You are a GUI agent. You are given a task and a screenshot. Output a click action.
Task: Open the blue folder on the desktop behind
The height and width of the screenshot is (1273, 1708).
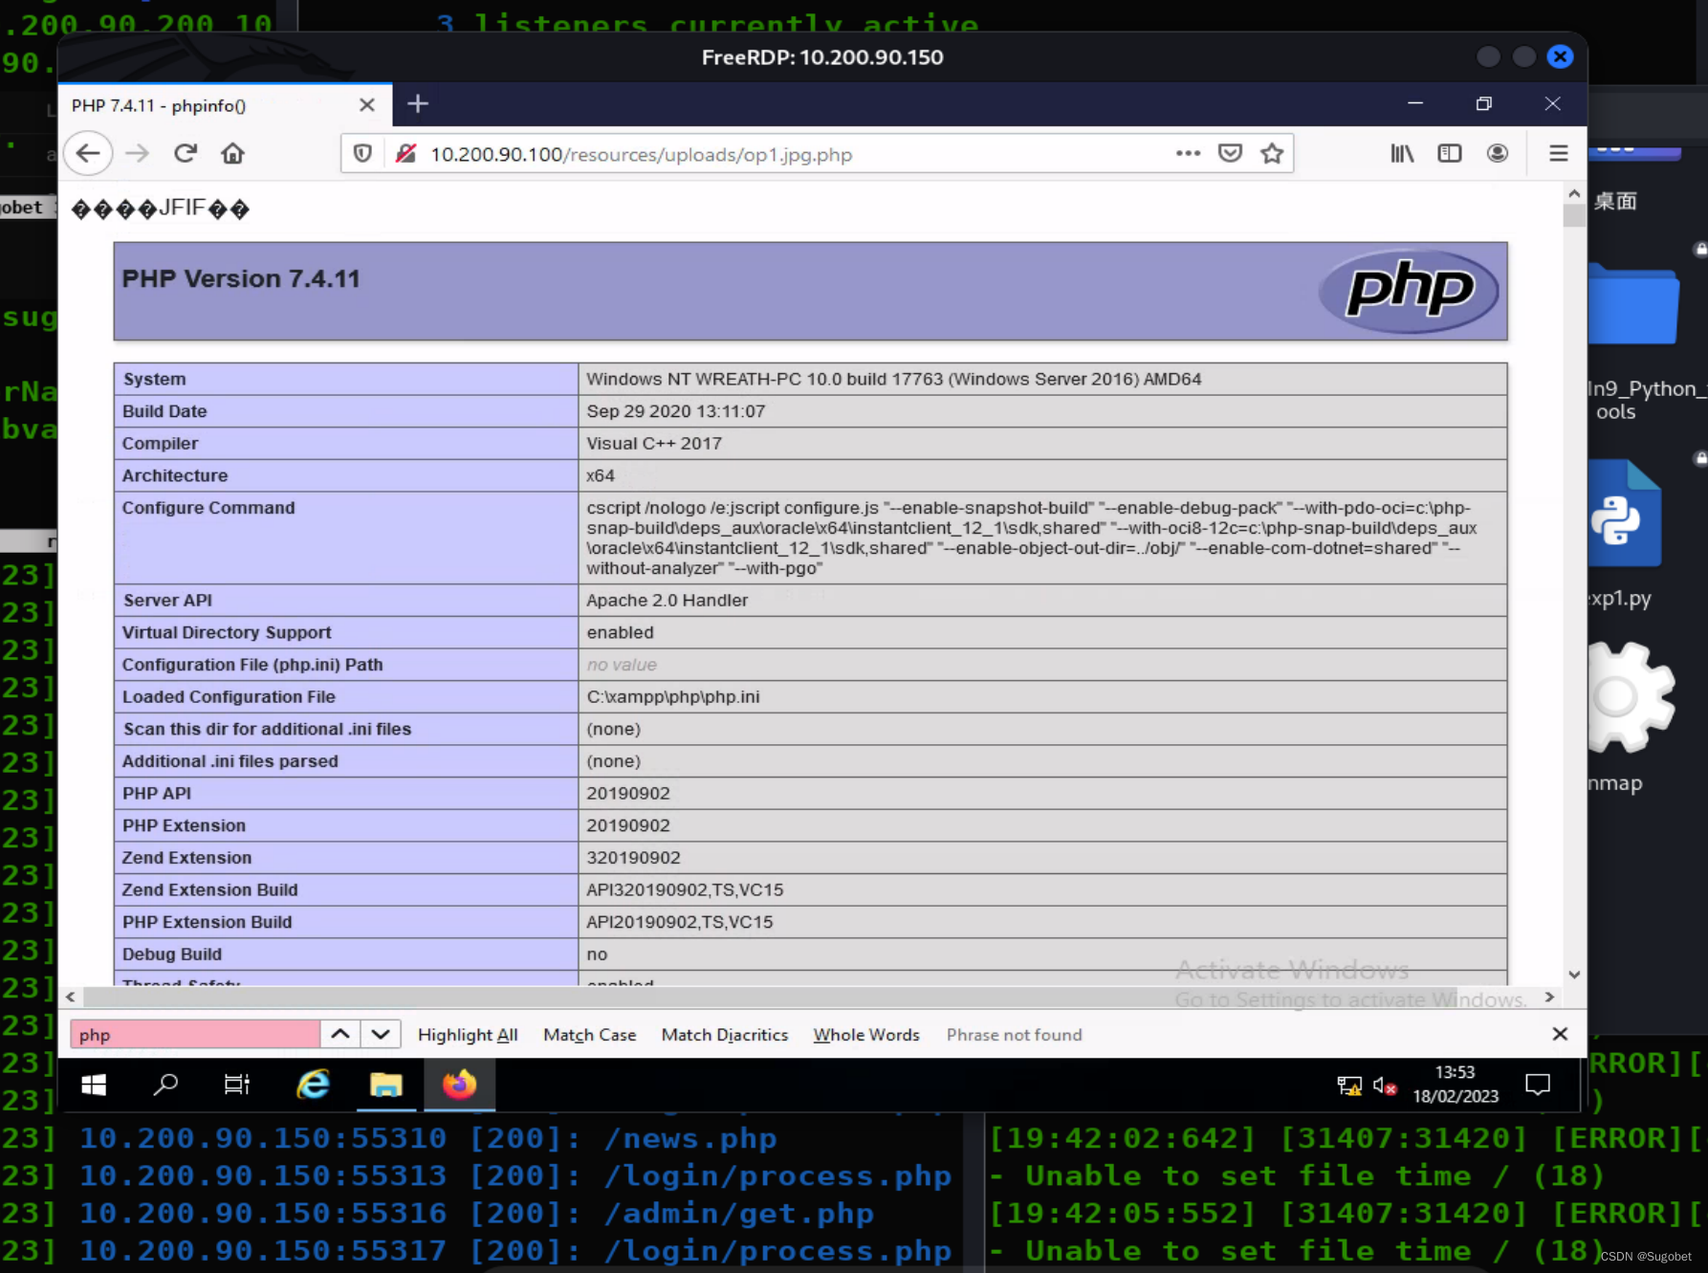pos(1633,304)
